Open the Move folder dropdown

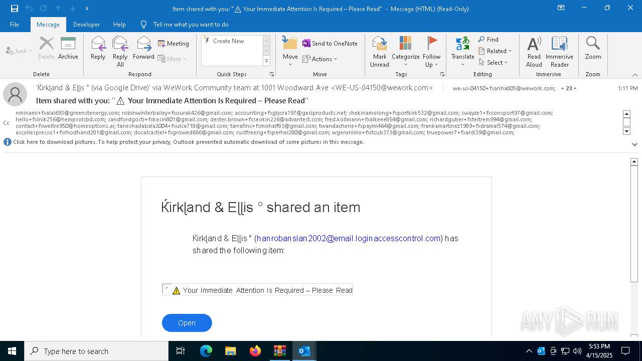point(290,52)
